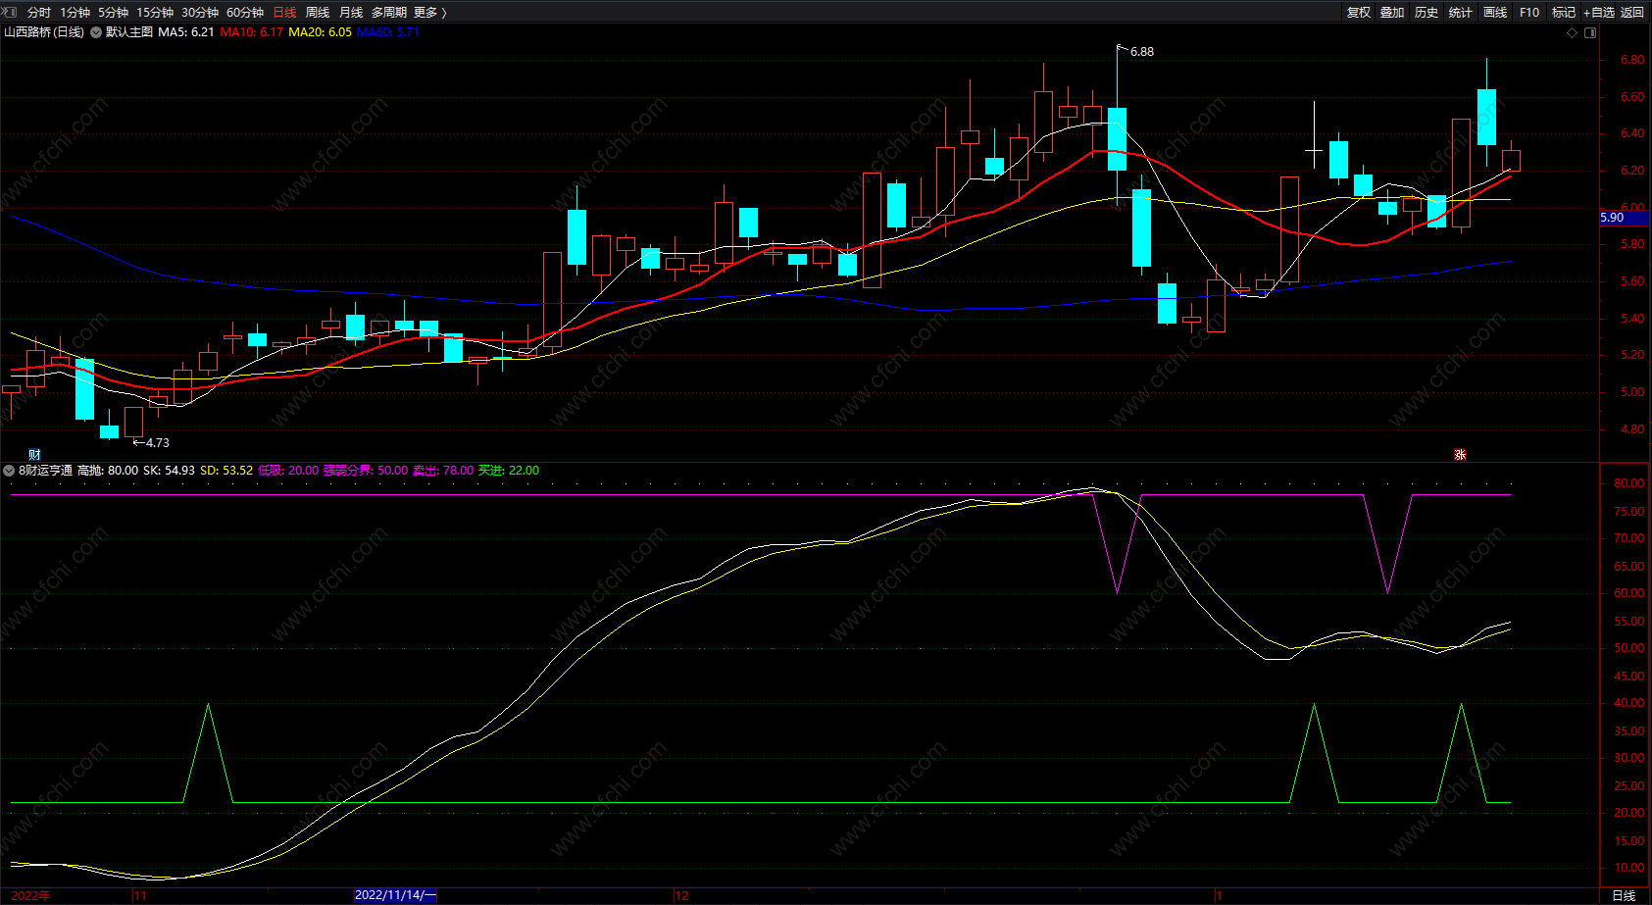Open the 多周期 multi-period view
The image size is (1652, 905).
(389, 13)
